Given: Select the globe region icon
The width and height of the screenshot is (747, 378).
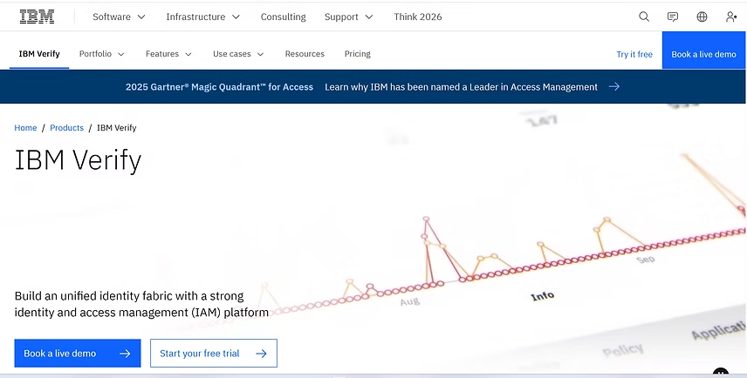Looking at the screenshot, I should [x=702, y=17].
